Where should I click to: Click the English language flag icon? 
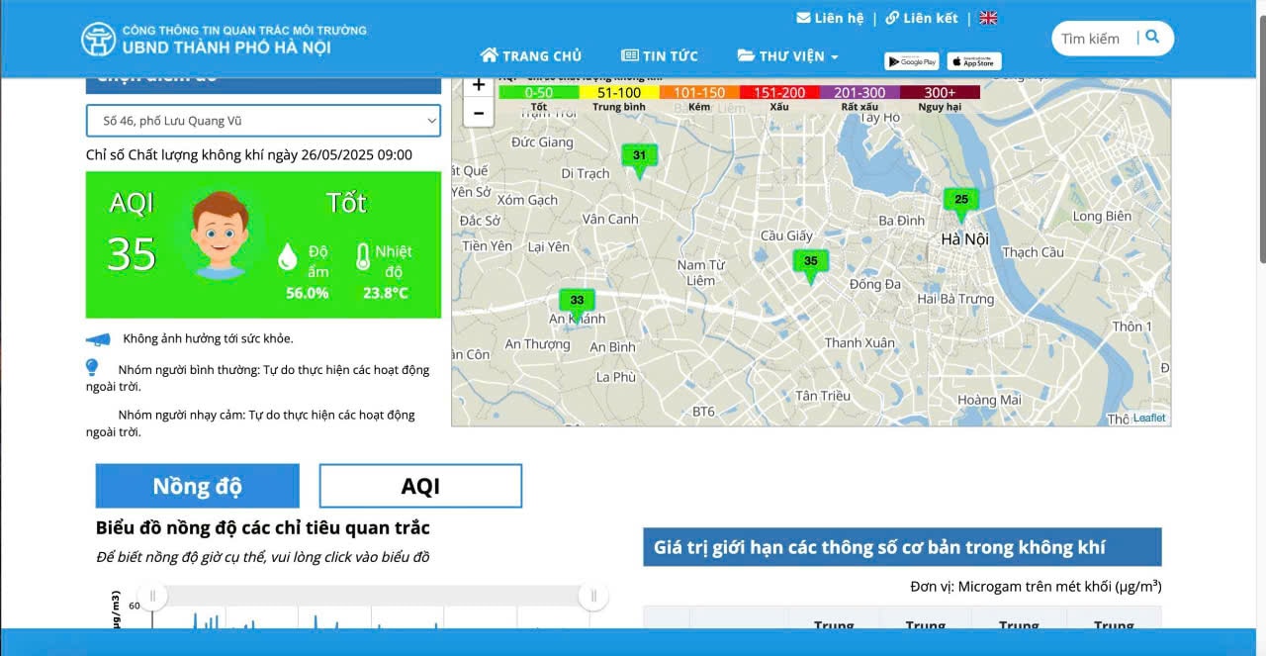click(x=987, y=18)
